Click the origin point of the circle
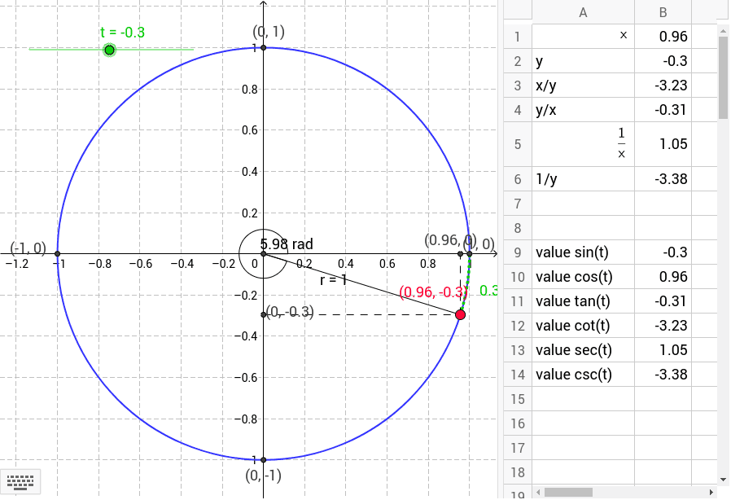 pos(264,254)
